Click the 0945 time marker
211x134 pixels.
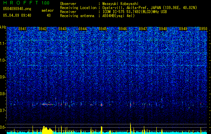coord(103,29)
